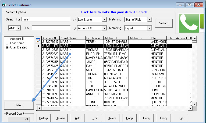206x123 pixels.
Task: Open the Last Name search-by dropdown
Action: pyautogui.click(x=104, y=20)
